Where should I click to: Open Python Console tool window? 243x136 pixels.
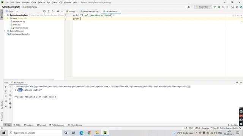click(75, 125)
